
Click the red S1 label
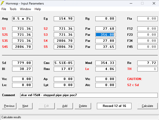click(x=4, y=29)
